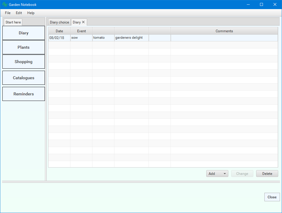
Task: Click the Event column header
Action: pyautogui.click(x=81, y=31)
